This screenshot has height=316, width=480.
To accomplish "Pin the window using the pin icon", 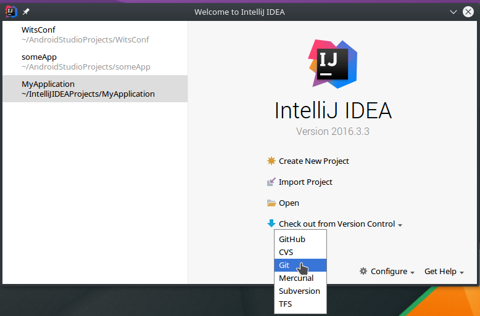I will click(x=26, y=12).
